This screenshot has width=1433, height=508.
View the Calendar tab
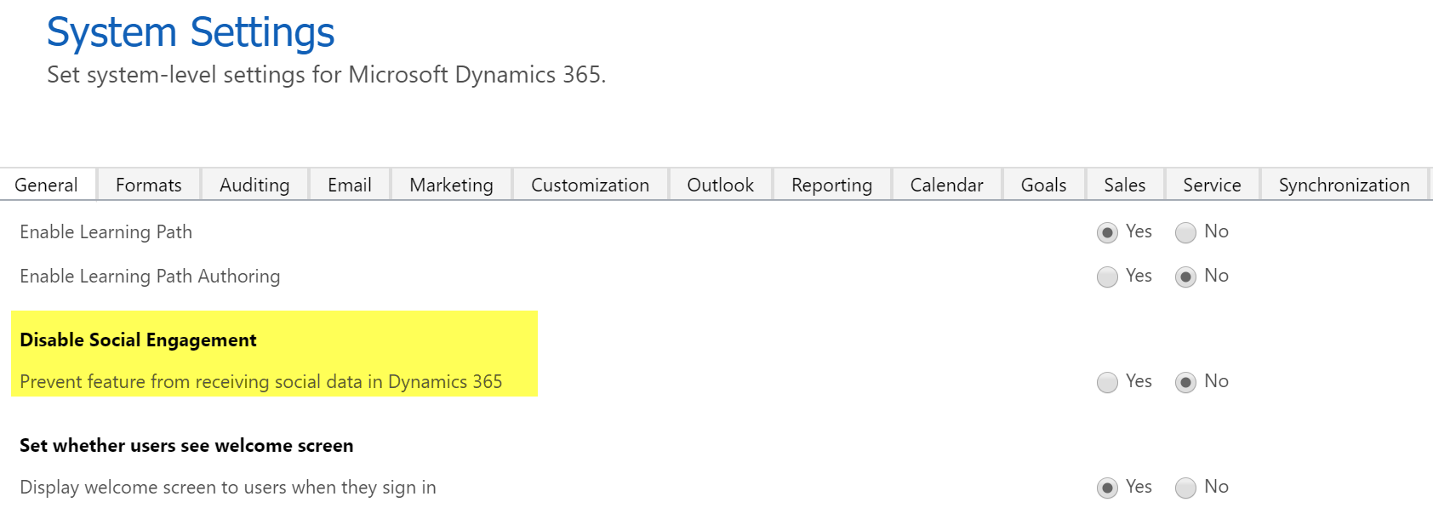(946, 185)
